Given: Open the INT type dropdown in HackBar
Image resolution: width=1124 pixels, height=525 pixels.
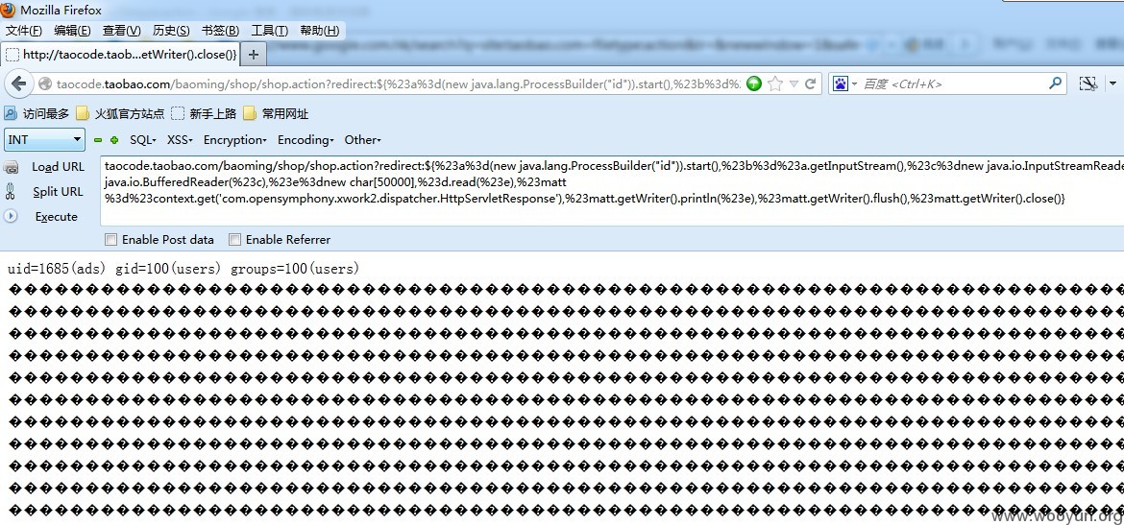Looking at the screenshot, I should [44, 140].
